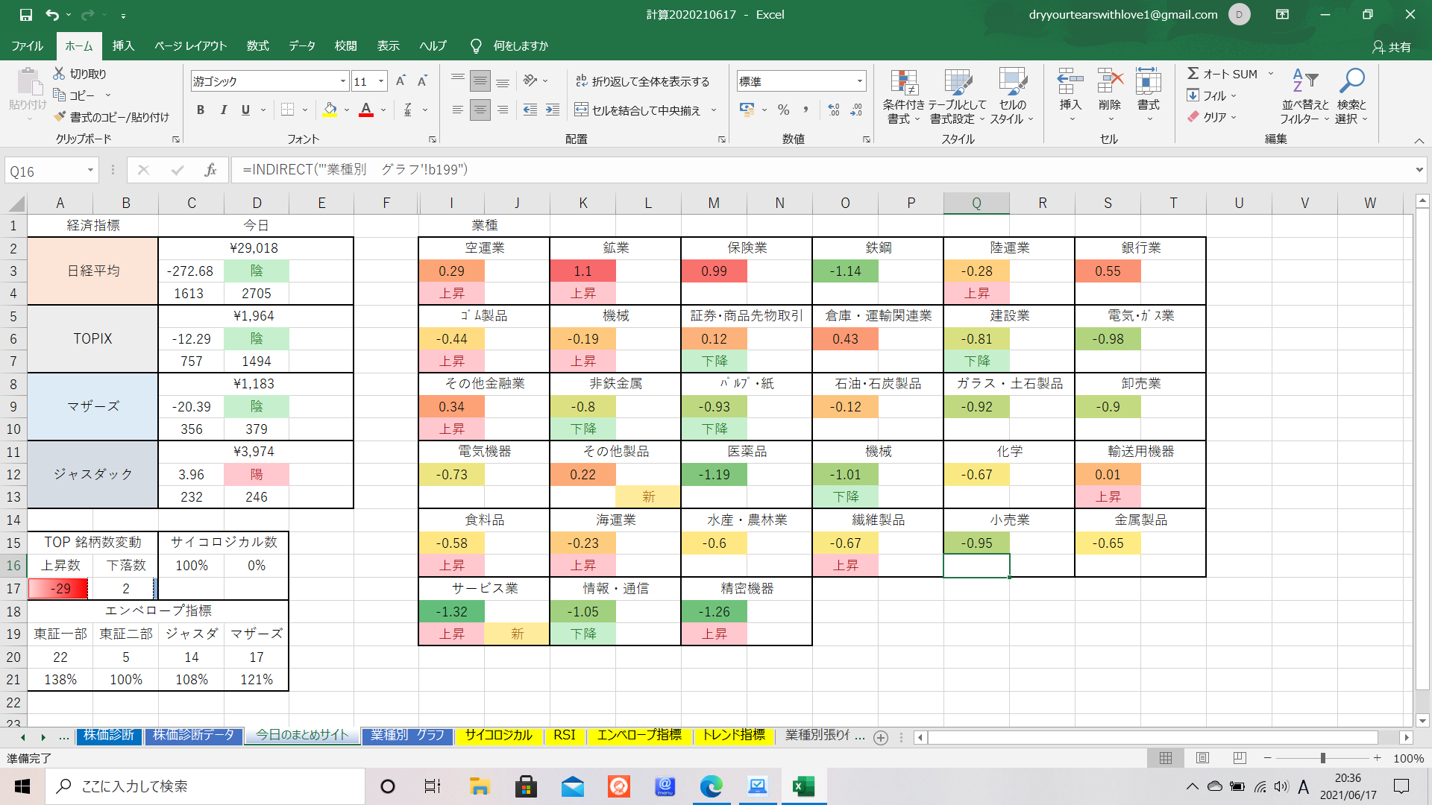
Task: Click the Increase Font Size icon
Action: pos(401,81)
